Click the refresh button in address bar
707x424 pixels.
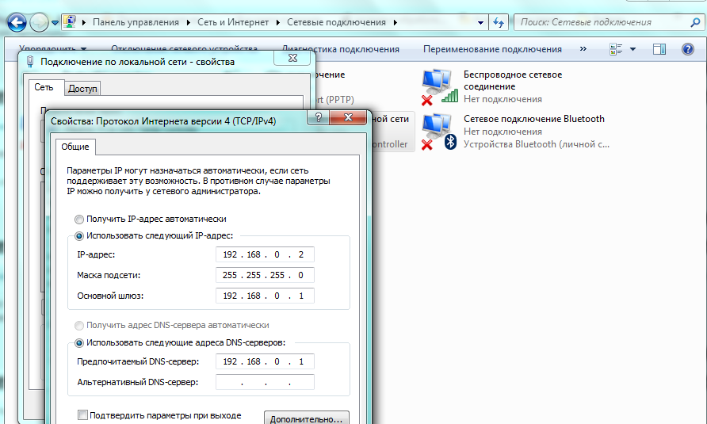click(499, 22)
